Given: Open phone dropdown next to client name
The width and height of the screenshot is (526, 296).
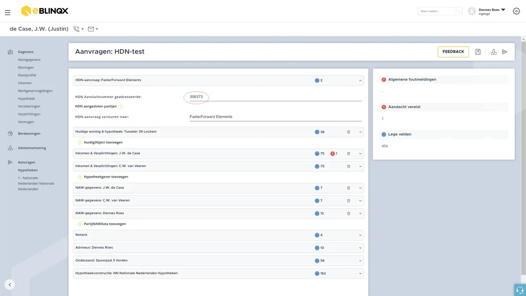Looking at the screenshot, I should coord(78,29).
